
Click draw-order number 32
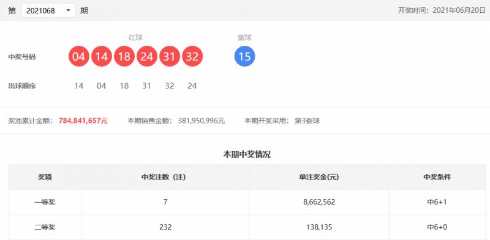click(x=170, y=86)
